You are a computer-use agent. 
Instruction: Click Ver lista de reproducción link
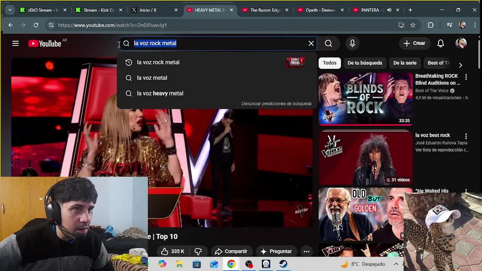442,150
